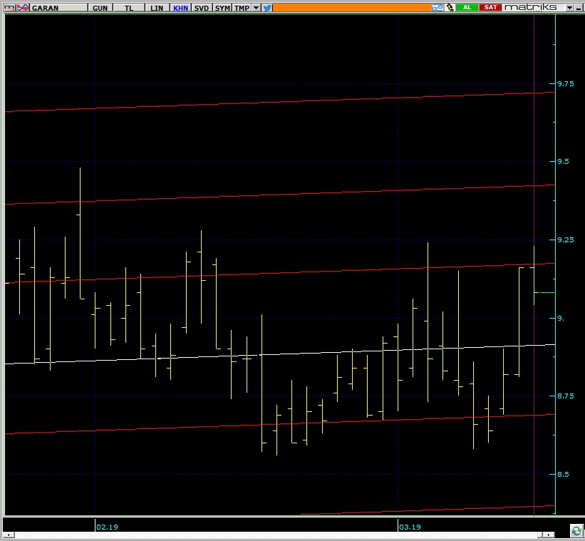Click the orange title bar area
Viewport: 585px width, 541px height.
[x=352, y=7]
